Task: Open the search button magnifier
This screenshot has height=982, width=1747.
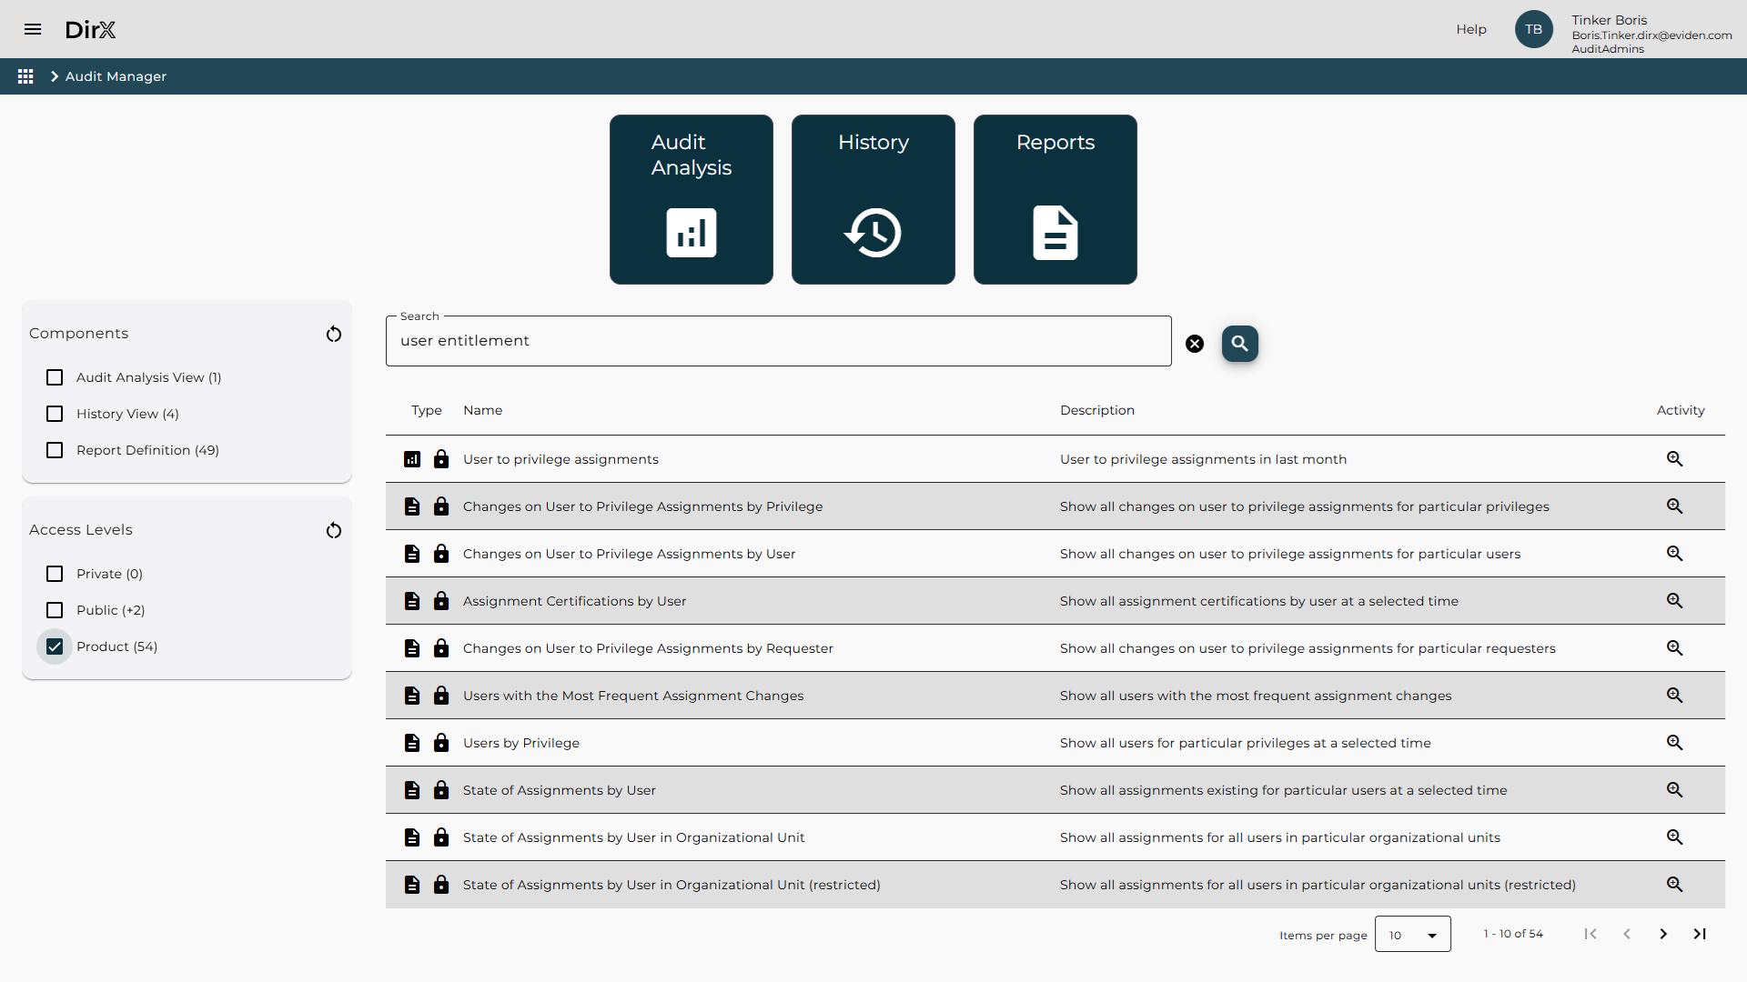Action: [1239, 344]
